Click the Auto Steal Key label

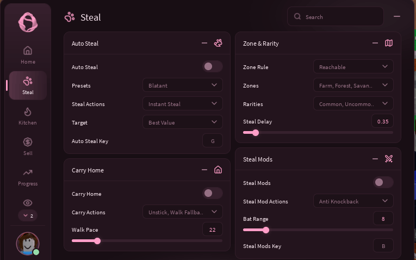90,141
